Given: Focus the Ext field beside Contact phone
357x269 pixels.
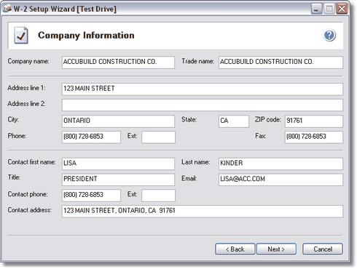Looking at the screenshot, I should pos(158,196).
